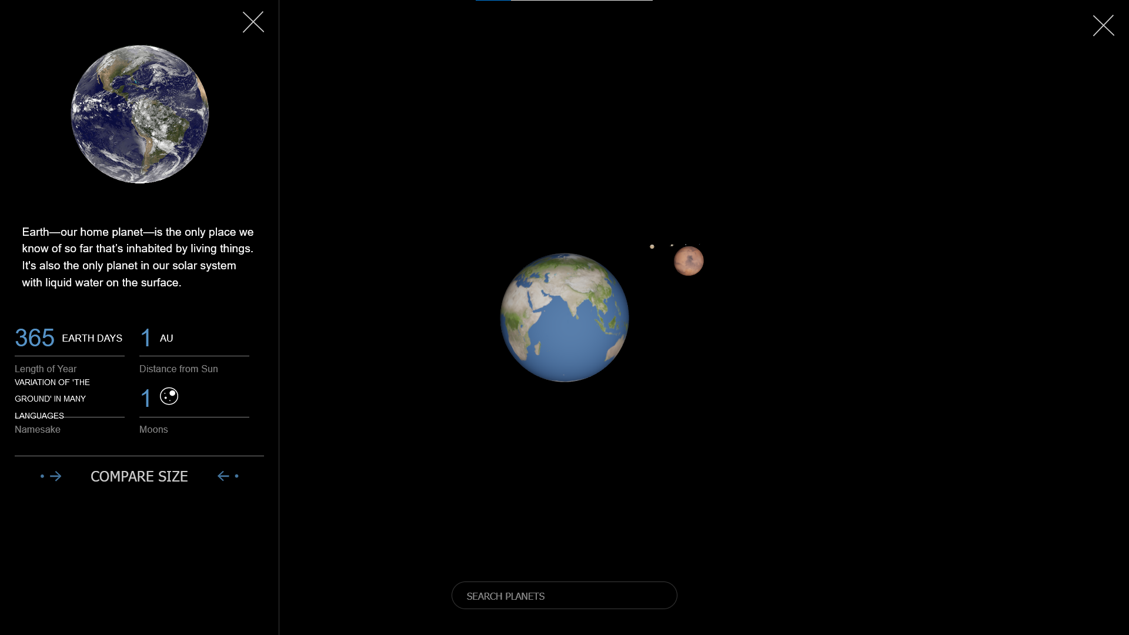
Task: Select the small Uranus dot near Mars
Action: (x=686, y=245)
